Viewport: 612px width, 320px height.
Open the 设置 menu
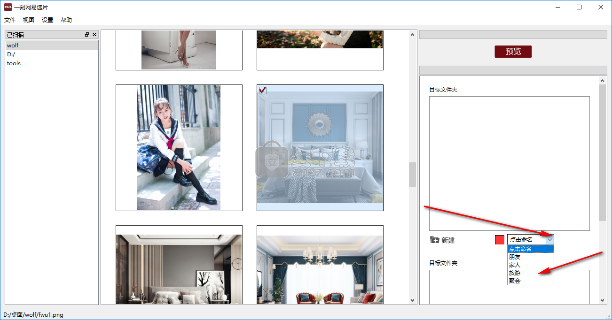(x=47, y=20)
